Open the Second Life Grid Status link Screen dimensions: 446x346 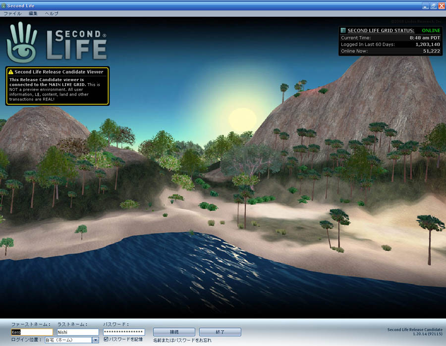pos(381,30)
